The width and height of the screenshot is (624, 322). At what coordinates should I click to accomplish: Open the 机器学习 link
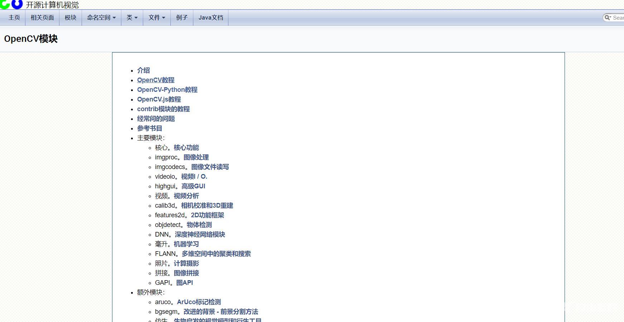186,244
